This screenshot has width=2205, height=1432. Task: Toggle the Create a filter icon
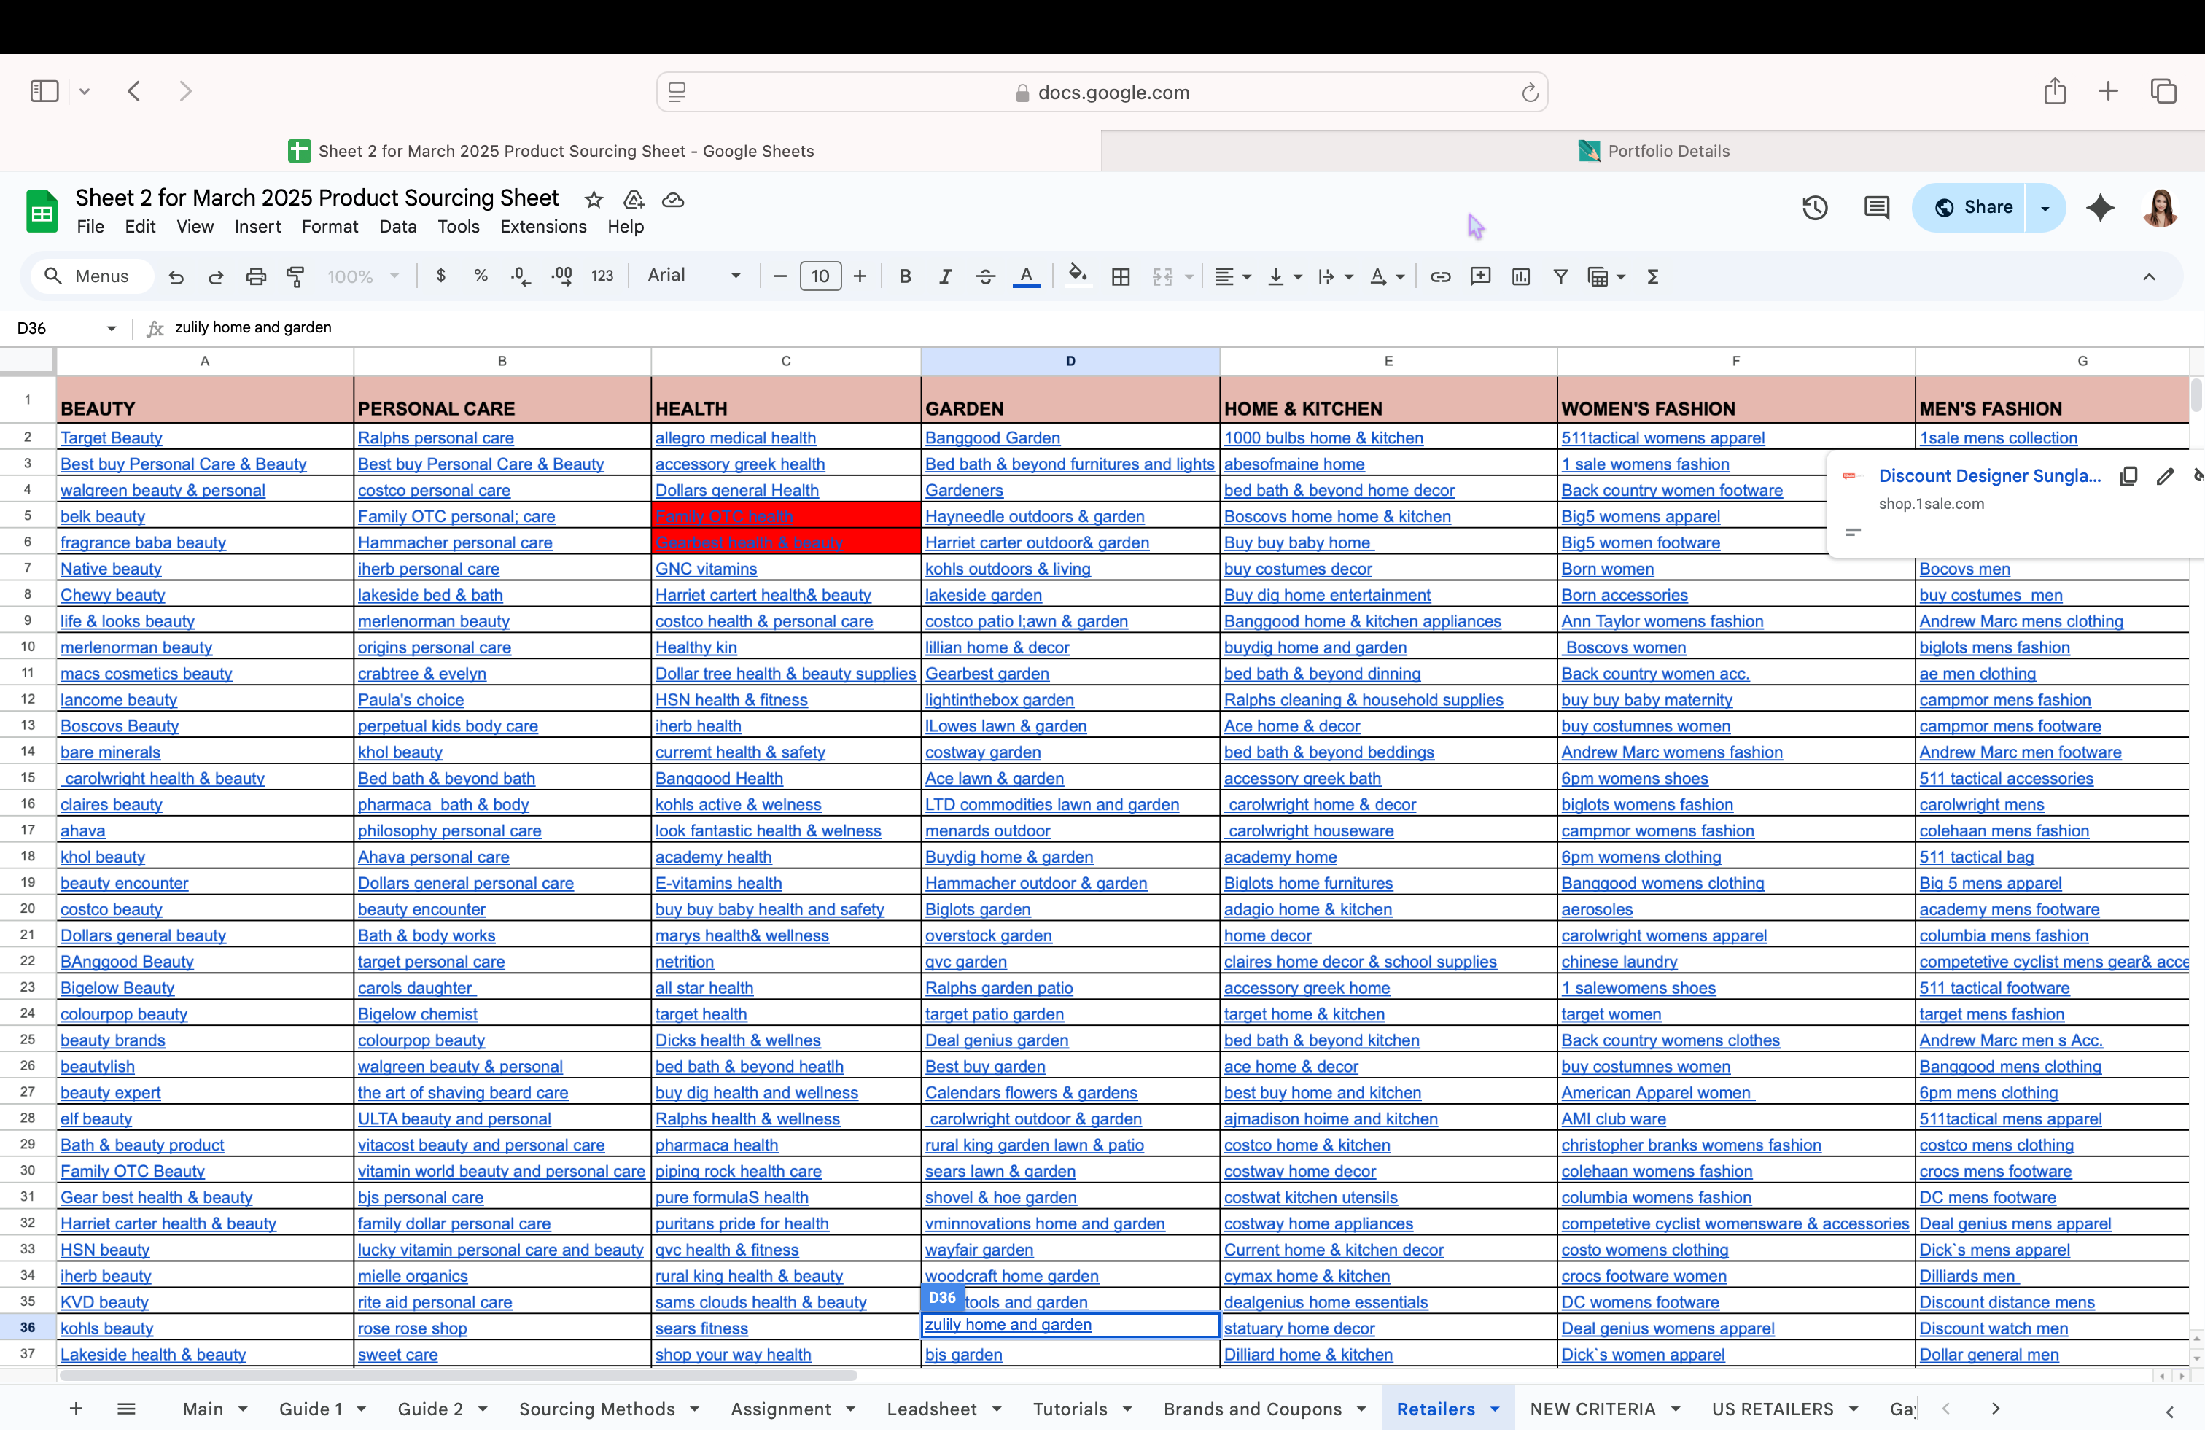1560,276
